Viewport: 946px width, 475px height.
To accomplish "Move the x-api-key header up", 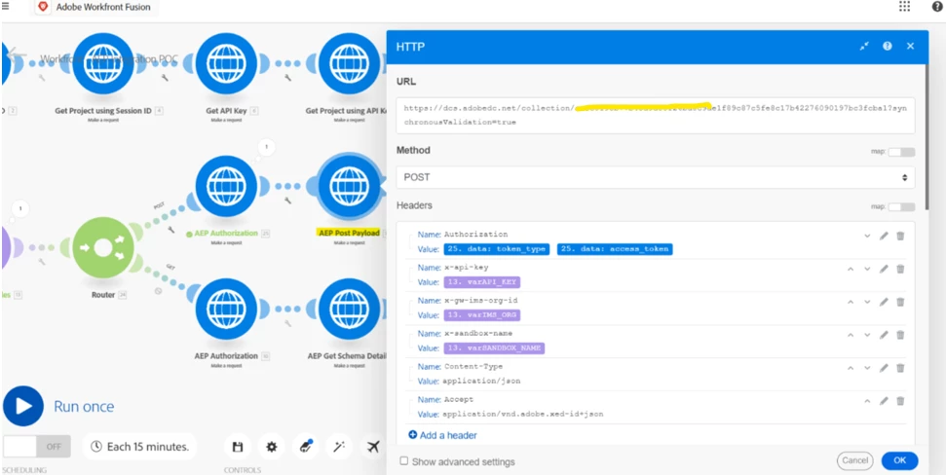I will [851, 269].
